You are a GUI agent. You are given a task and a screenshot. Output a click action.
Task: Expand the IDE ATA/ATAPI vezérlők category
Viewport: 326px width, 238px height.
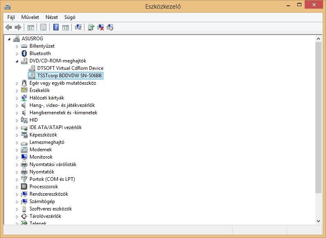(17, 128)
